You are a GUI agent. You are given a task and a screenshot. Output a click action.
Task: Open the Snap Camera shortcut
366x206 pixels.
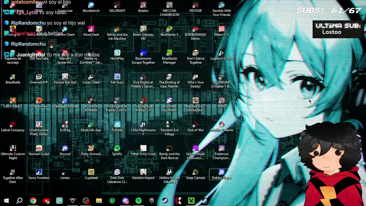(x=196, y=175)
